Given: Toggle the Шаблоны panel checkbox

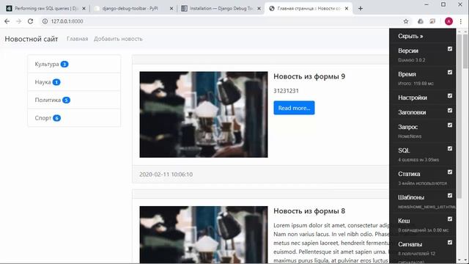Looking at the screenshot, I should click(450, 196).
